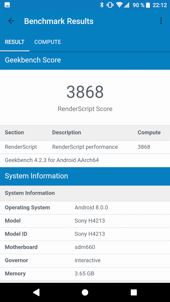Viewport: 170px width, 302px height.
Task: Tap the vibrate mode status icon
Action: click(x=110, y=5)
